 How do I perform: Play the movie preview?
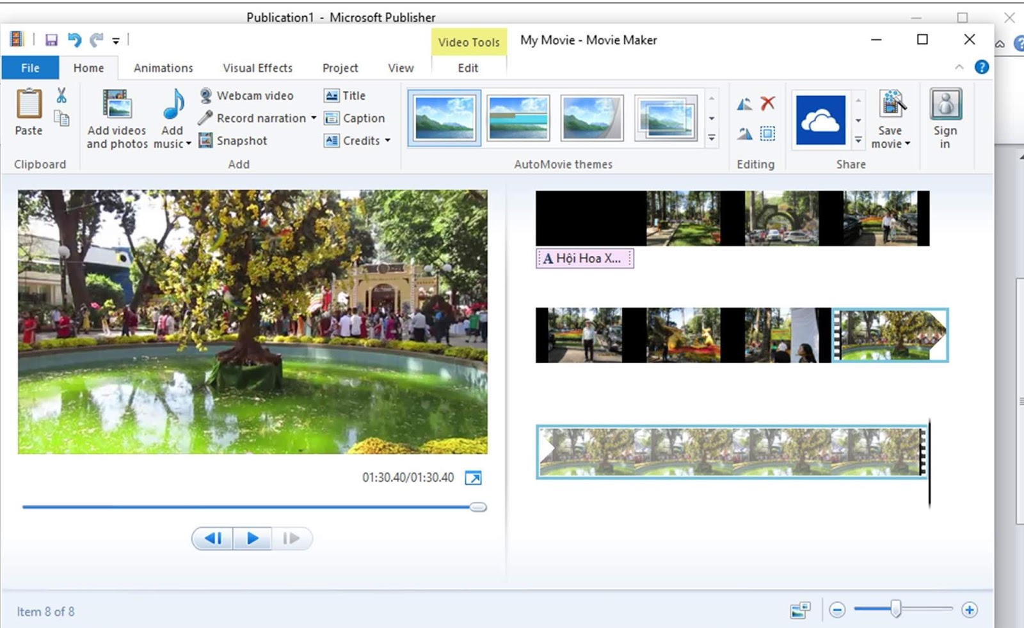click(252, 538)
